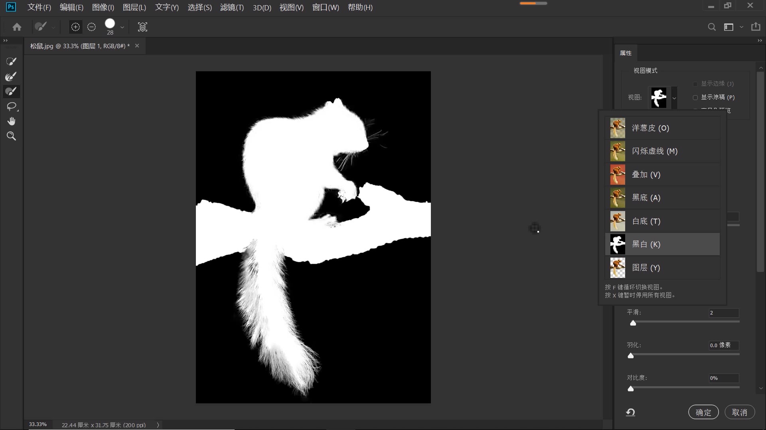The height and width of the screenshot is (430, 766).
Task: Select the Zoom tool
Action: click(x=11, y=136)
